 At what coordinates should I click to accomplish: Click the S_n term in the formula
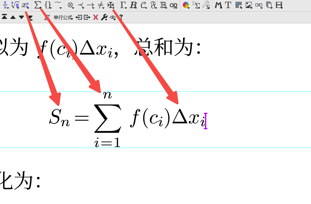pyautogui.click(x=59, y=118)
